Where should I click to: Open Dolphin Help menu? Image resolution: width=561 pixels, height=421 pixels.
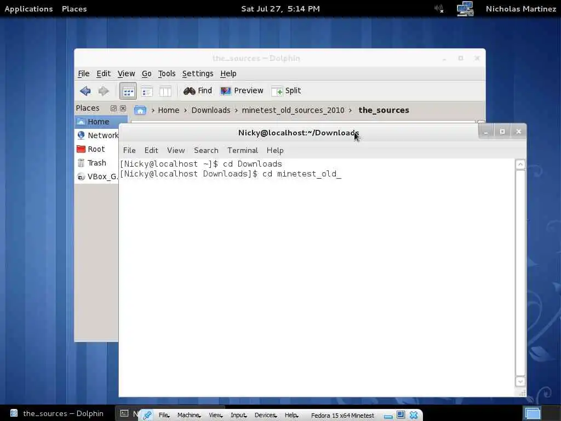[228, 74]
